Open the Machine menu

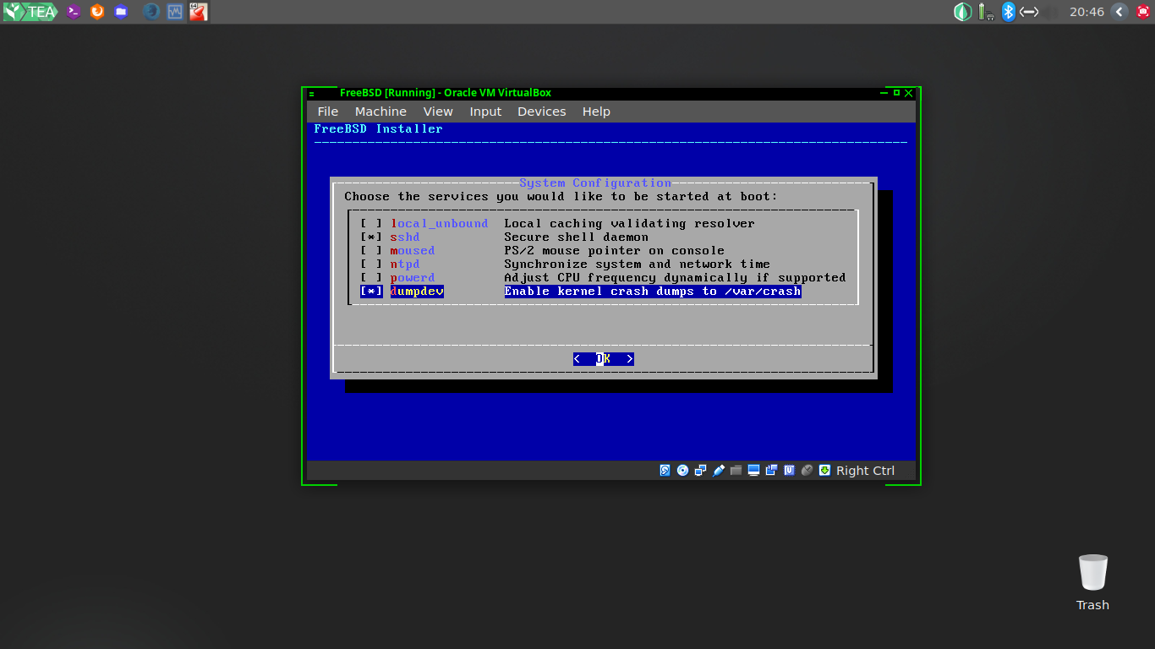point(380,112)
